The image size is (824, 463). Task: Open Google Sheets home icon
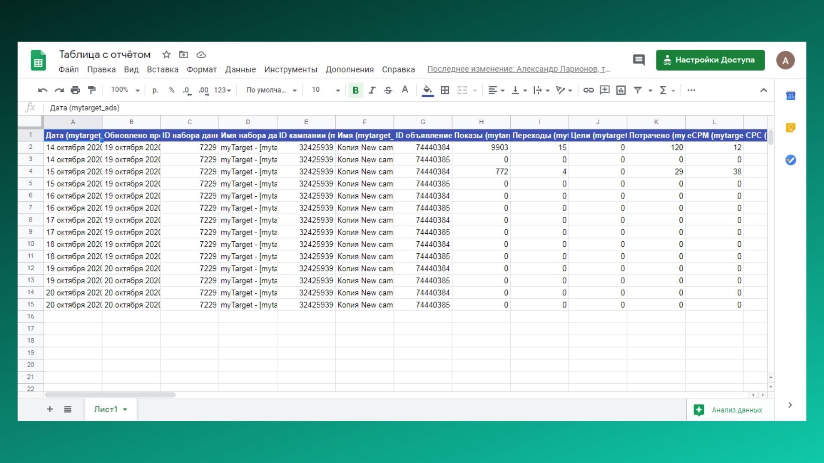[x=38, y=60]
